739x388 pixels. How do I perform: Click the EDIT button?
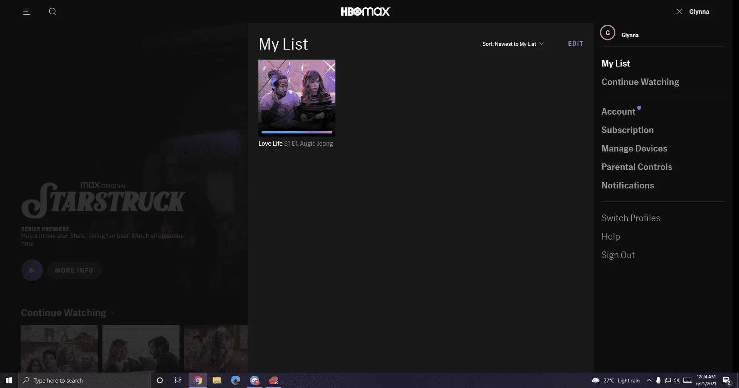tap(575, 44)
